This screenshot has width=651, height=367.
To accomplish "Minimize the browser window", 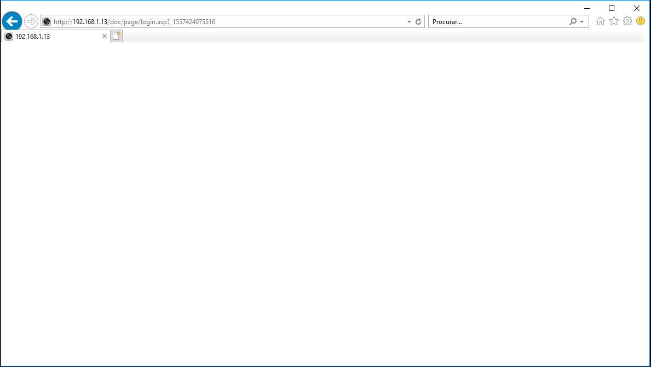I will [x=587, y=8].
